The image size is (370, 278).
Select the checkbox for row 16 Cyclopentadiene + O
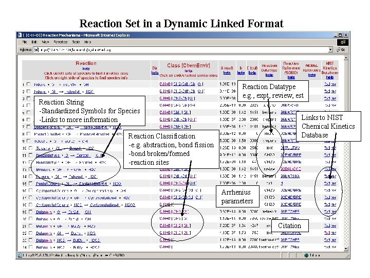pyautogui.click(x=30, y=190)
